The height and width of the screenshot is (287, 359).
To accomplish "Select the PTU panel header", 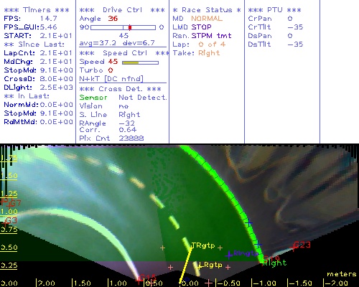I will click(275, 10).
